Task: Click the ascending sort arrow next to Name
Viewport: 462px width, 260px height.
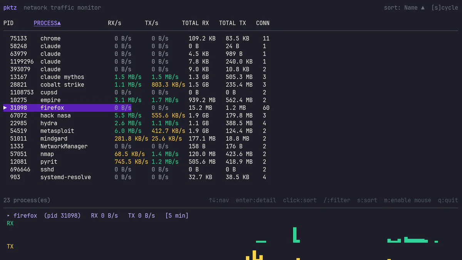Action: point(423,7)
